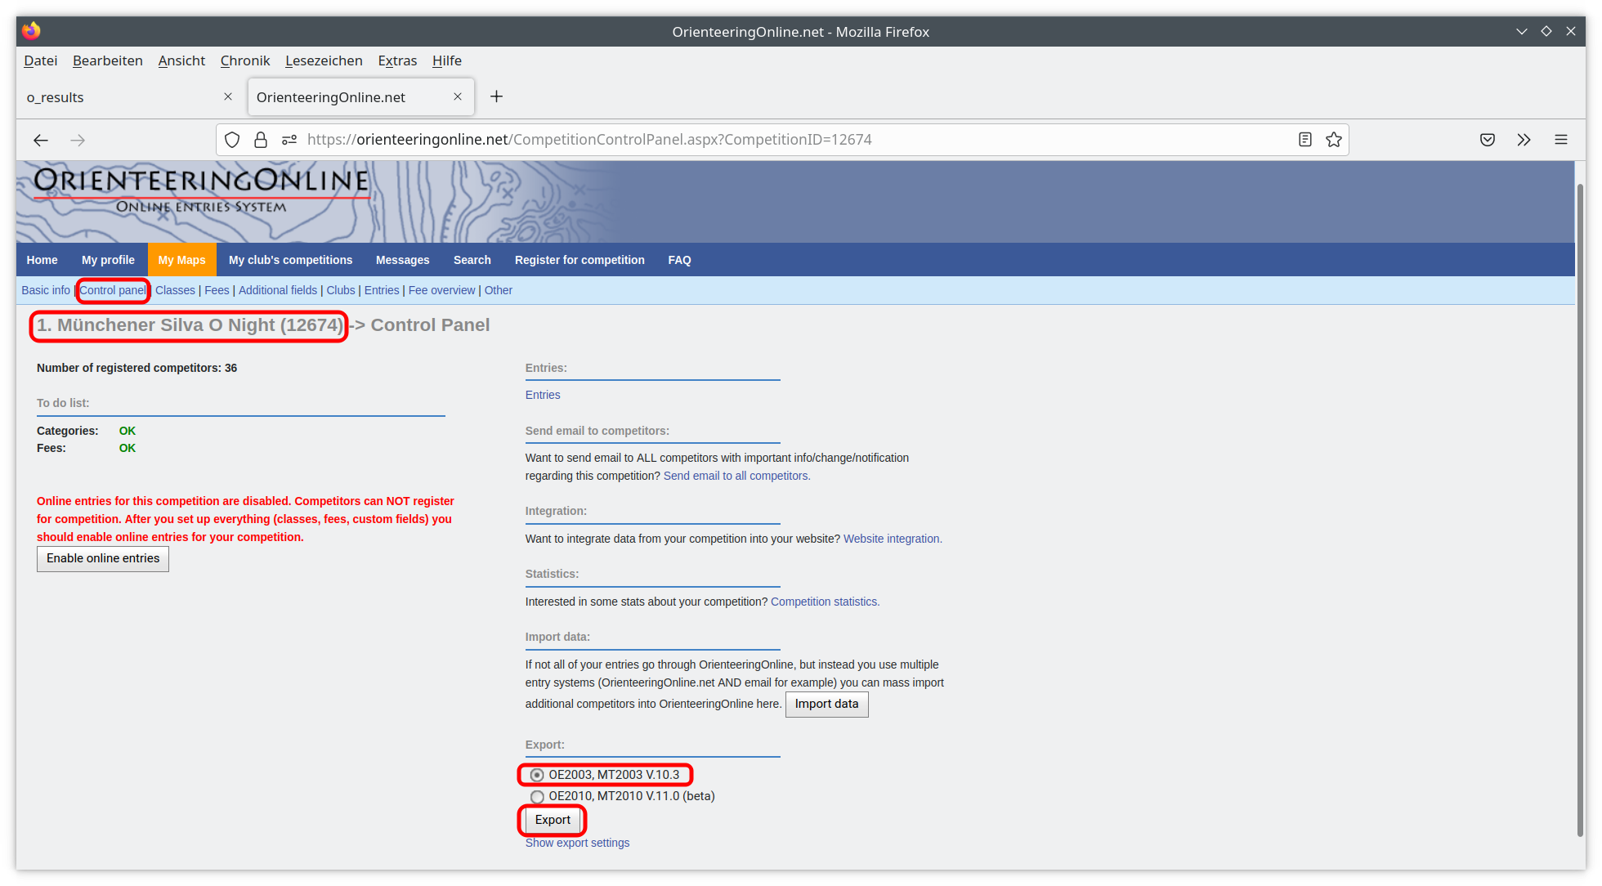Viewport: 1602px width, 886px height.
Task: Go to Home in site navigation
Action: click(43, 260)
